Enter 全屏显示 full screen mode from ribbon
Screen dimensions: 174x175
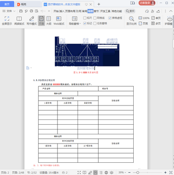[7, 21]
